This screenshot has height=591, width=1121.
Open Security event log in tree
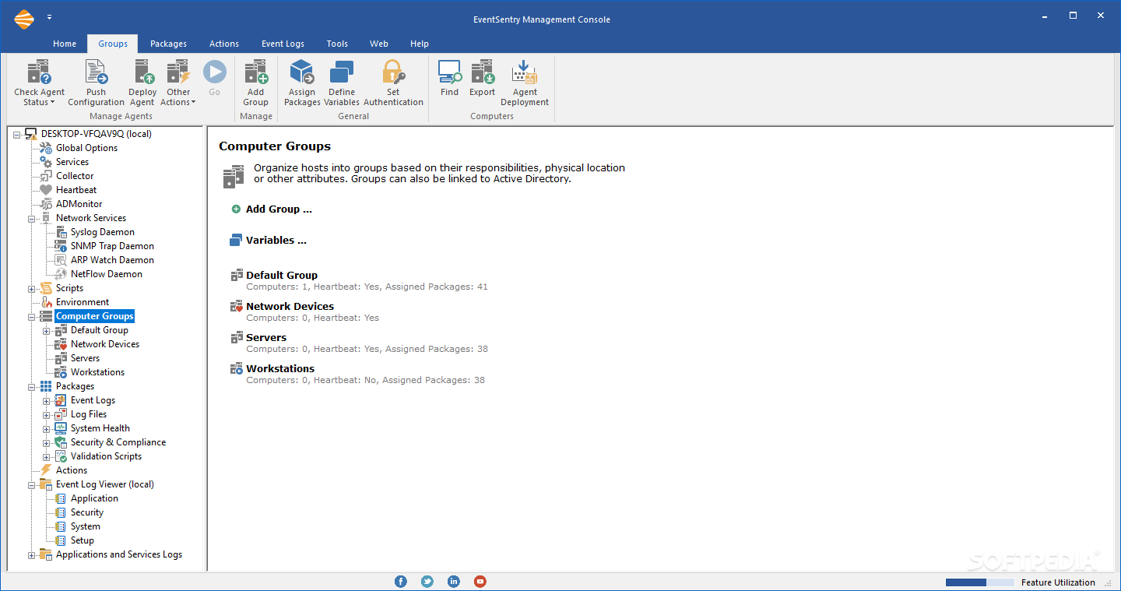[87, 512]
